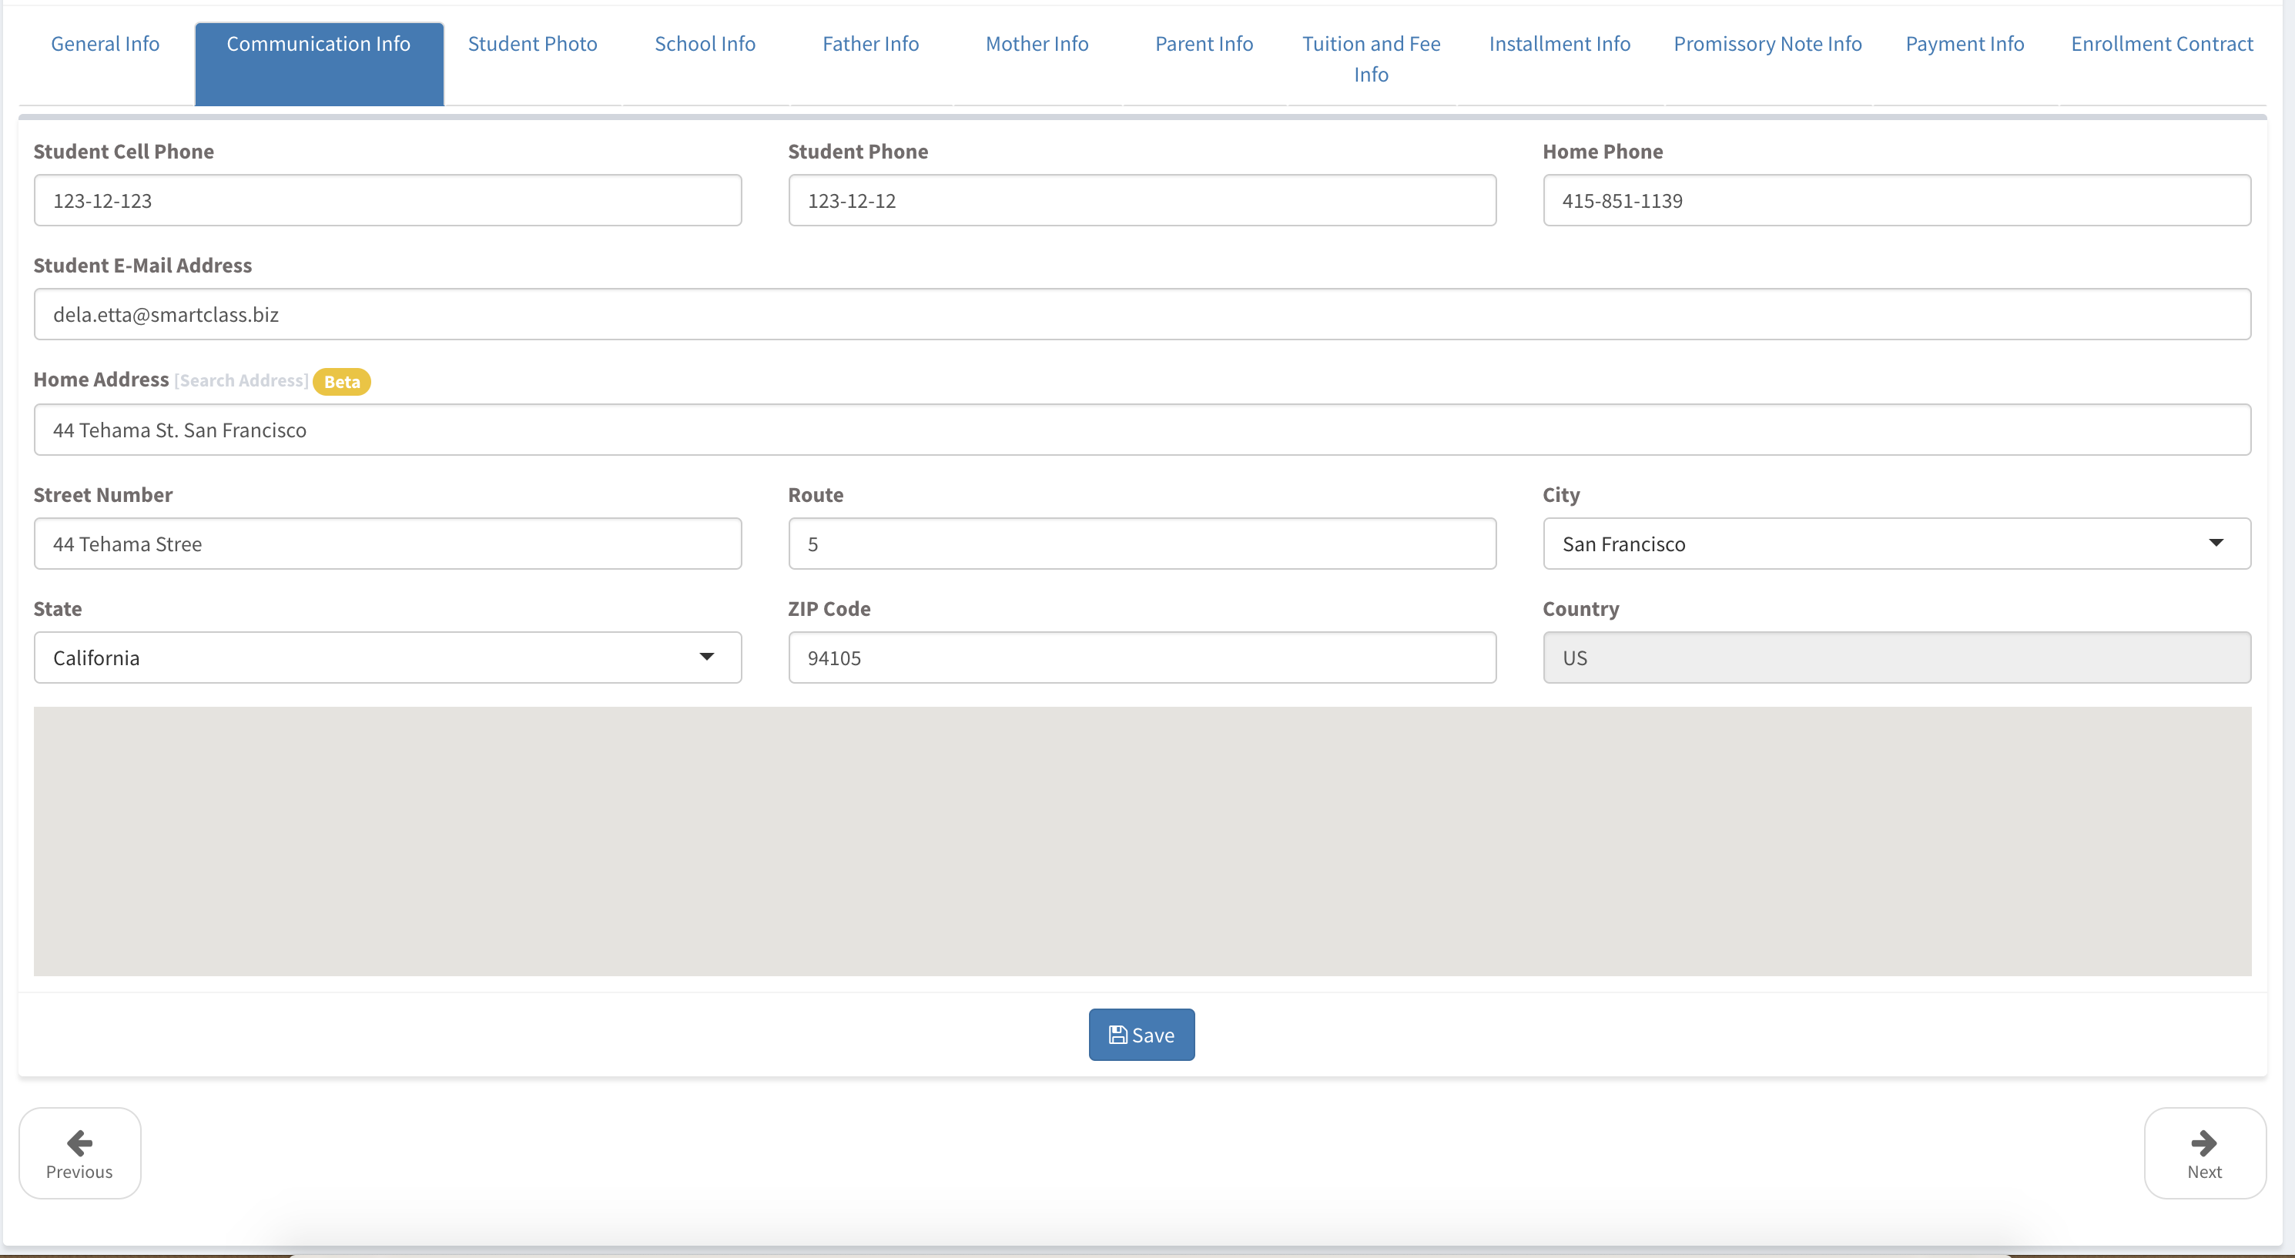Click the left arrow icon above Previous

tap(79, 1143)
